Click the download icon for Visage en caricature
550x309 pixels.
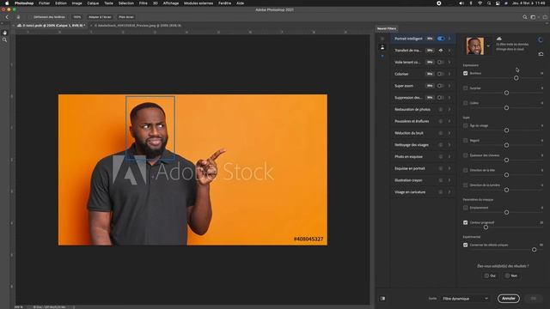pyautogui.click(x=441, y=192)
